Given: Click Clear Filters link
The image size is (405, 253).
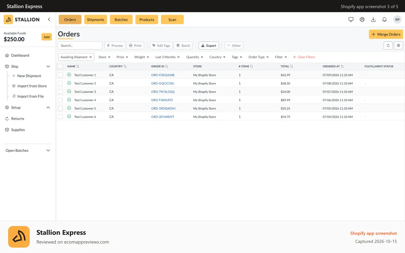Looking at the screenshot, I should click(x=304, y=57).
